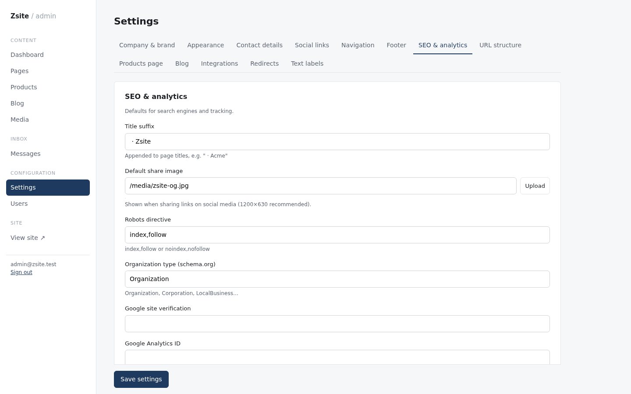This screenshot has width=631, height=394.
Task: Focus the Google site verification field
Action: pos(337,324)
